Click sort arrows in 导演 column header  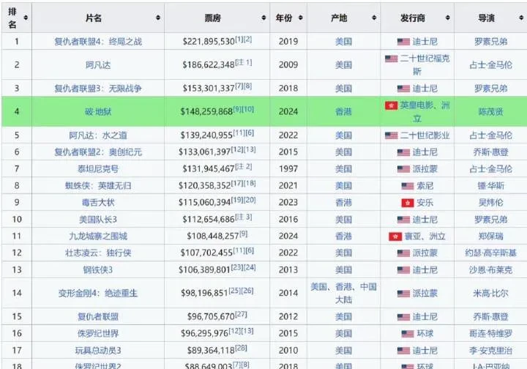pyautogui.click(x=520, y=18)
